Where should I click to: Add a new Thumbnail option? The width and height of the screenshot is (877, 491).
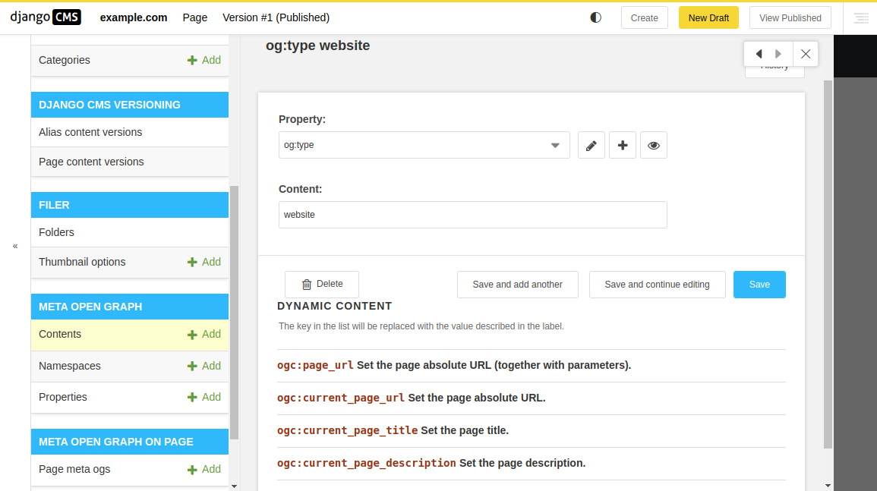(x=204, y=262)
